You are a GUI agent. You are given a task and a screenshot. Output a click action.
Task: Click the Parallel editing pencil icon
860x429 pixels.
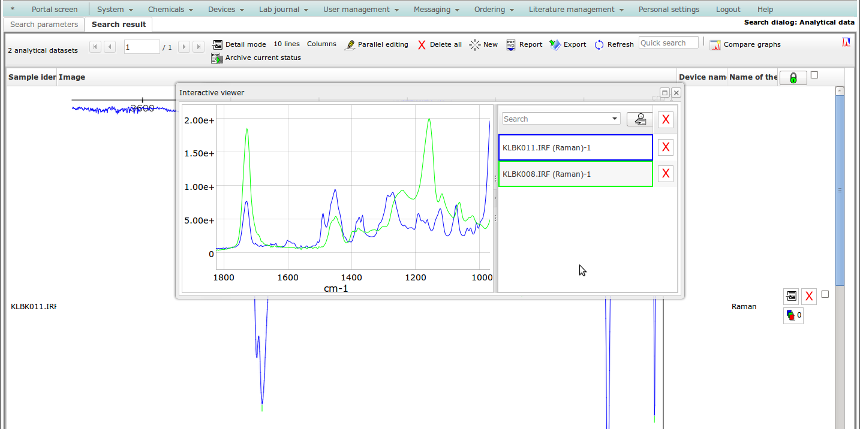[350, 45]
